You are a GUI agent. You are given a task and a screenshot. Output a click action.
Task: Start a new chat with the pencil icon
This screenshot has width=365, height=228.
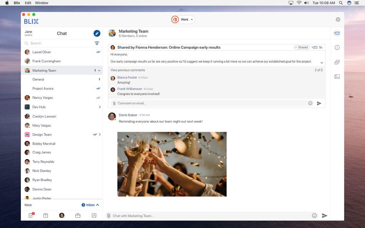(x=96, y=33)
